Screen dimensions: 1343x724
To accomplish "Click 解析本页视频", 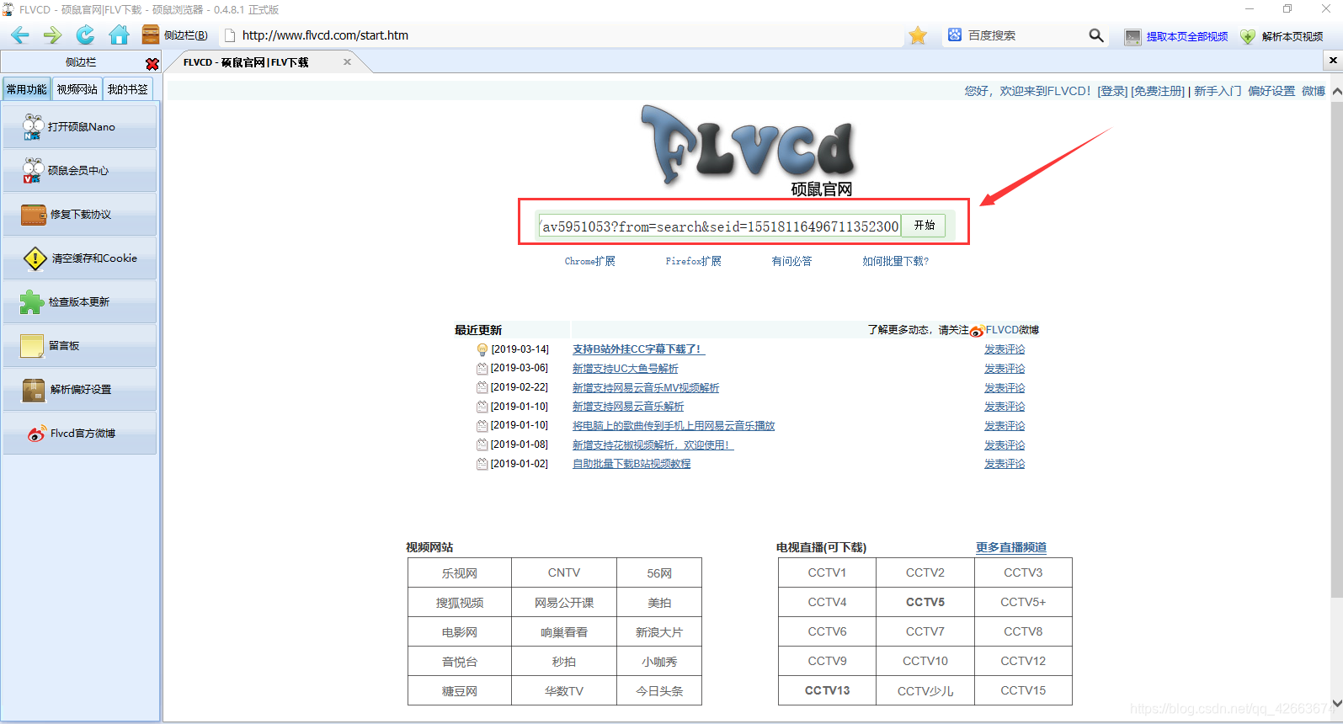I will point(1282,36).
